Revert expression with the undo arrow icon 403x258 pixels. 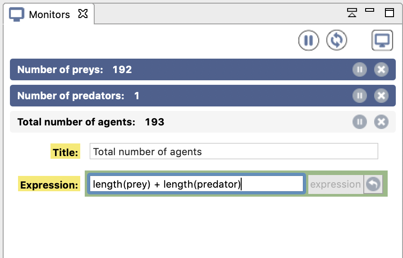[x=373, y=184]
